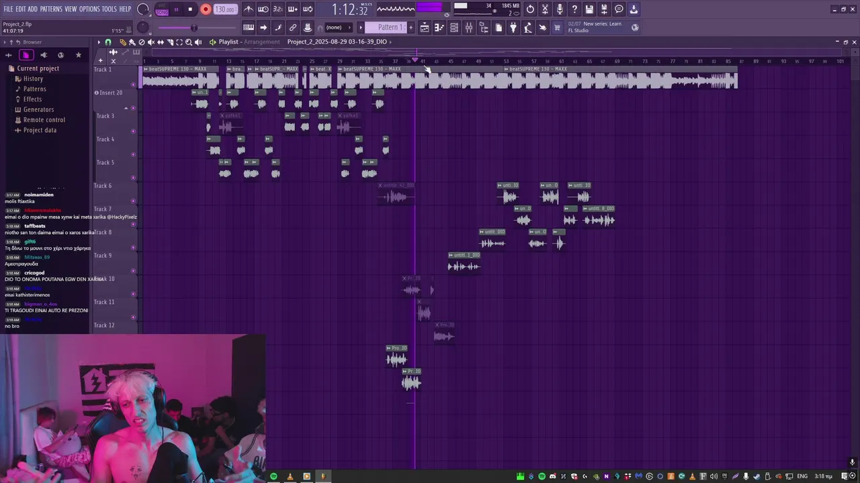Select the playlist zoom magnifier tool
The image size is (860, 483).
click(189, 42)
